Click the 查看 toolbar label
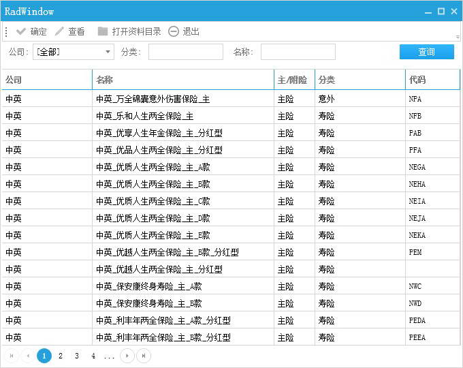The width and height of the screenshot is (463, 368). 76,31
